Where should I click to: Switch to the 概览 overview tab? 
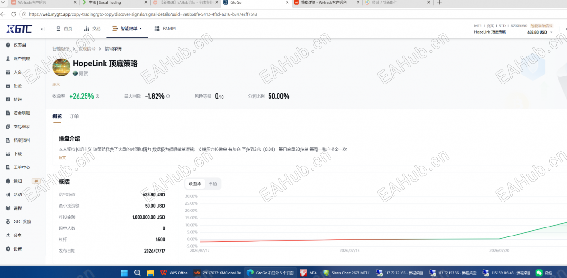pos(57,116)
